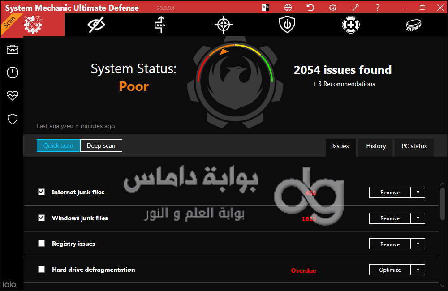
Task: Click the issues list scrollbar thumb
Action: (442, 203)
